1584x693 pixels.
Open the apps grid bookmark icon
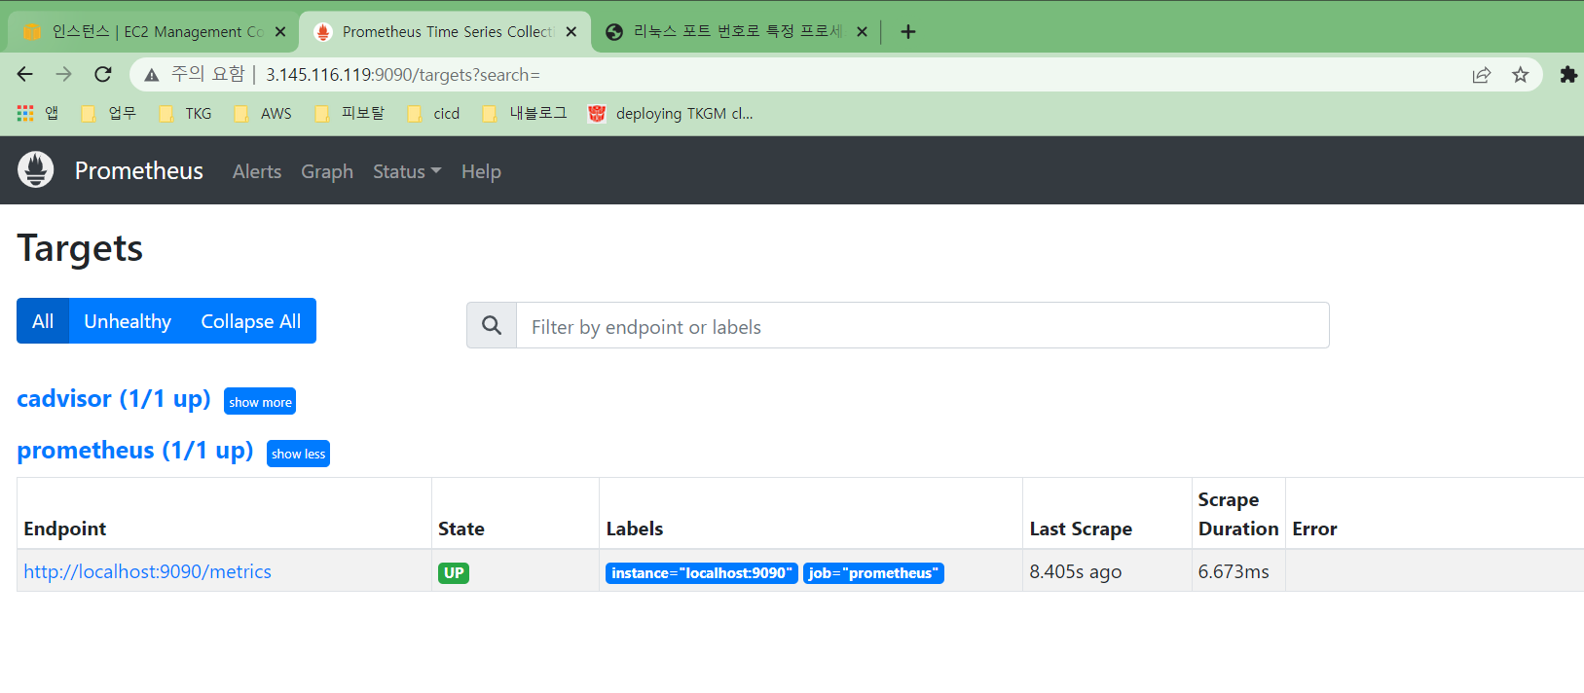pyautogui.click(x=25, y=113)
